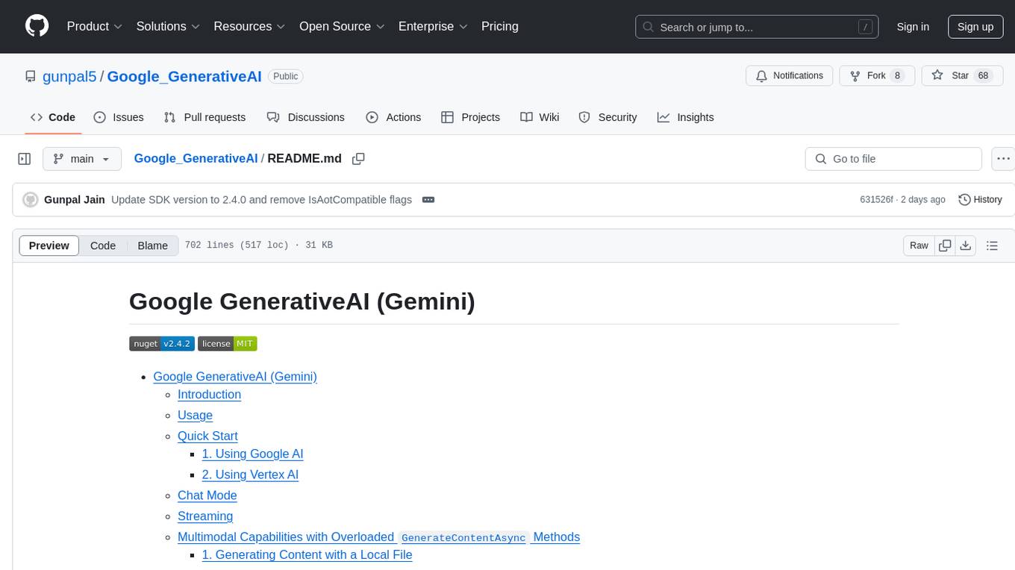Image resolution: width=1015 pixels, height=570 pixels.
Task: Expand the Enterprise menu
Action: [x=433, y=26]
